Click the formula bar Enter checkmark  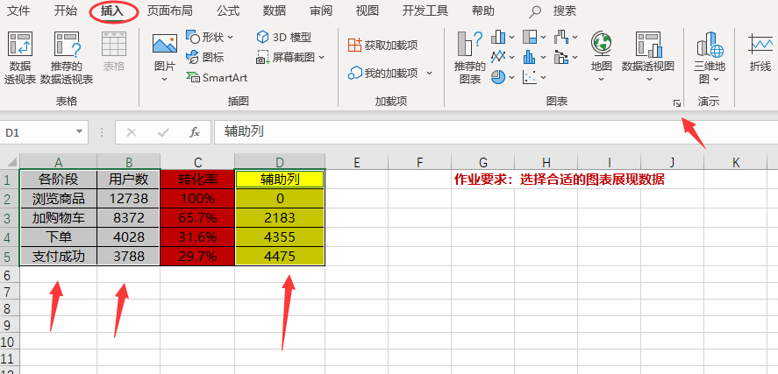click(163, 132)
